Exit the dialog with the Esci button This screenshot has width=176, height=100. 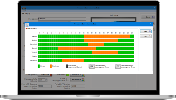(146, 36)
